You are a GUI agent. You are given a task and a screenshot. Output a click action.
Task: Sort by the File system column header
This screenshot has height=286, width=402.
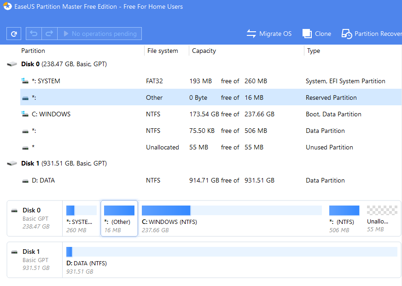pyautogui.click(x=163, y=51)
